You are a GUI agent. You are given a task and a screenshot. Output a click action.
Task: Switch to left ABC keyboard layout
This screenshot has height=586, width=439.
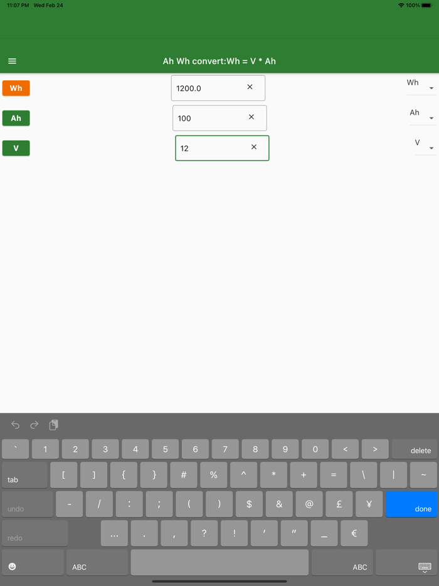[97, 562]
